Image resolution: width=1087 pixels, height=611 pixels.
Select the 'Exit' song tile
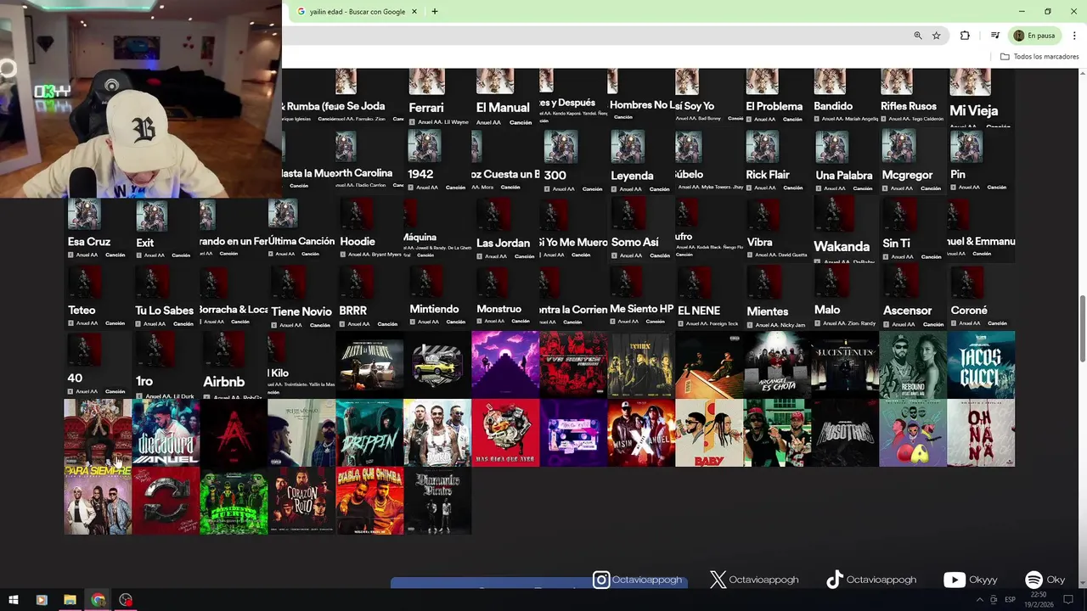pos(166,229)
